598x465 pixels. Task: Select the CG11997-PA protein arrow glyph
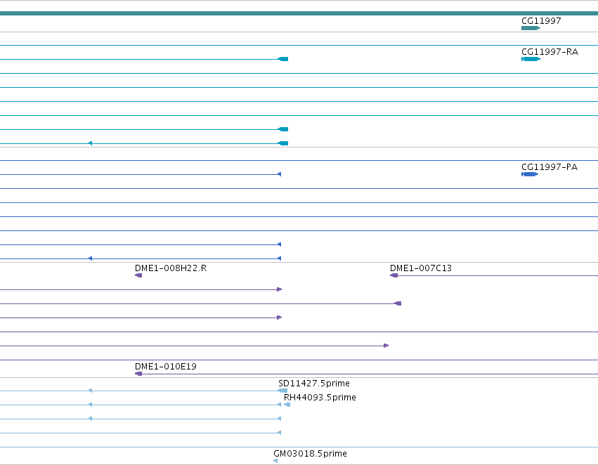point(530,174)
